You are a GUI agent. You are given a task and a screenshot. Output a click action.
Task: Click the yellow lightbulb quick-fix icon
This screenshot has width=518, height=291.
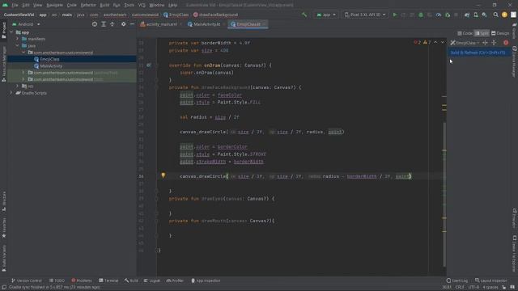163,175
